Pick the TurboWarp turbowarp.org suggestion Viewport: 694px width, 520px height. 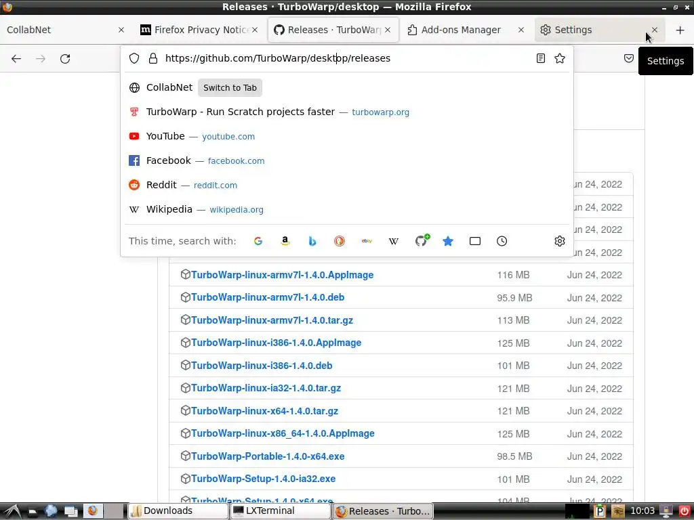[x=346, y=112]
